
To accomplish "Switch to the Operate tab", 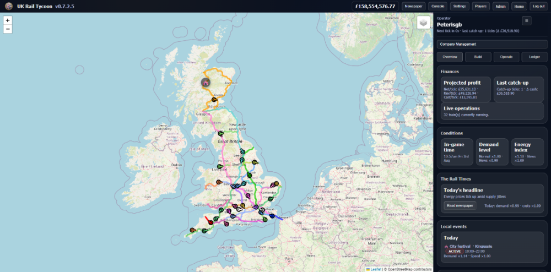I will pos(506,57).
